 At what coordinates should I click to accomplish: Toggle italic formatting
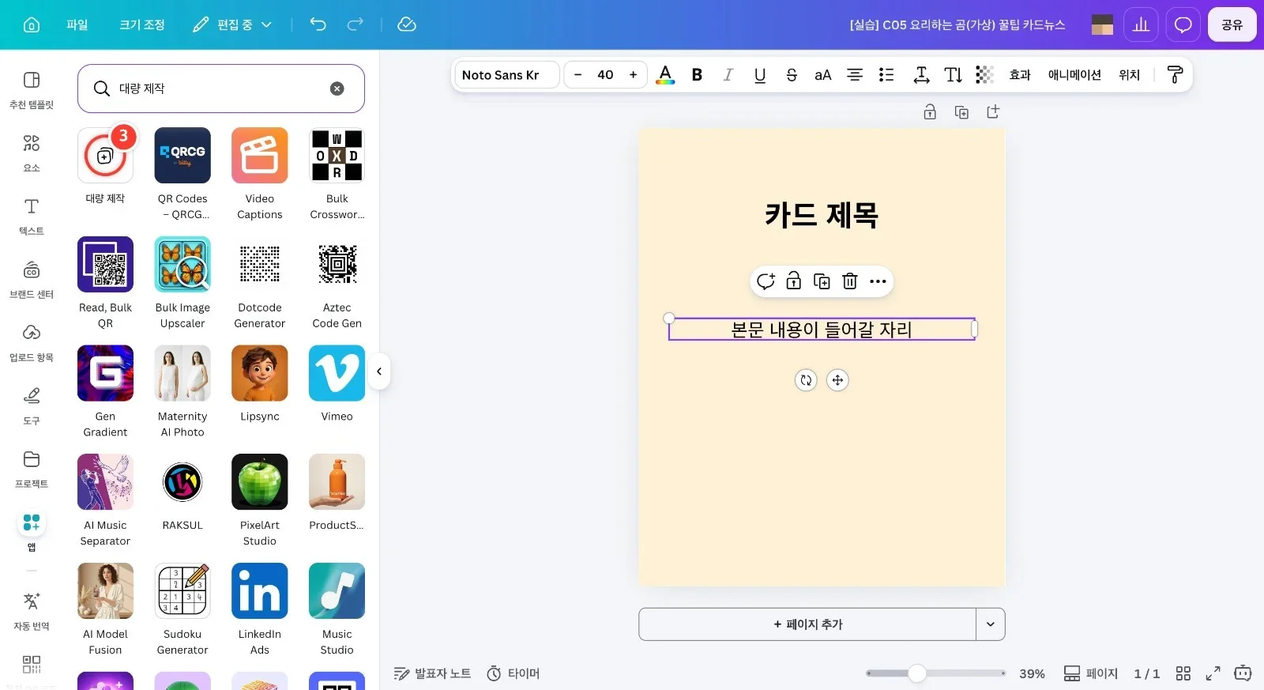728,75
